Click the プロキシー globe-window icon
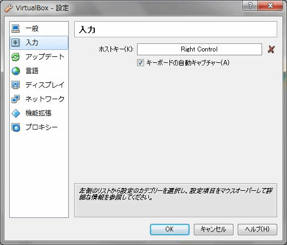This screenshot has width=287, height=245. point(16,127)
